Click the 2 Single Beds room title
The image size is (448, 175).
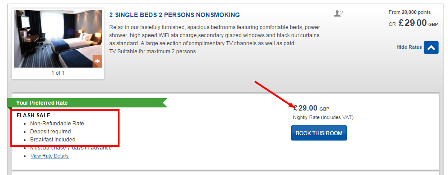[174, 15]
